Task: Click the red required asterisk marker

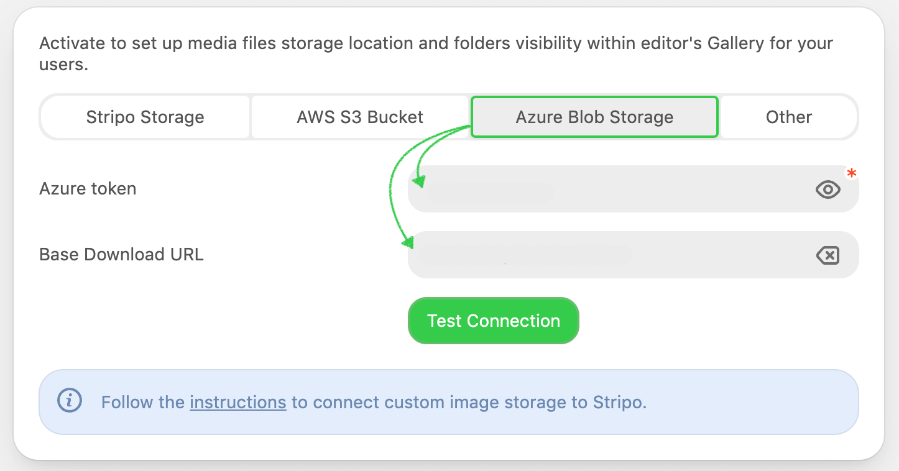Action: tap(852, 175)
